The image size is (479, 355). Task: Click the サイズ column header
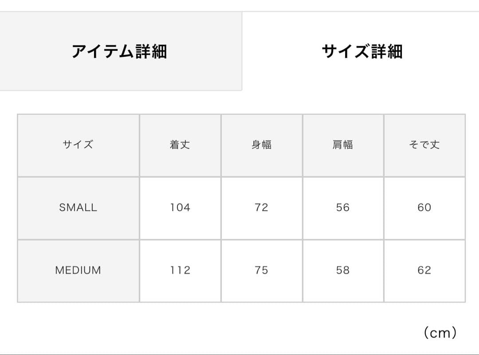click(78, 145)
